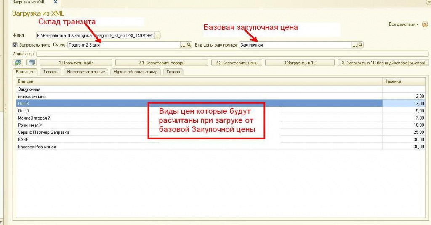Viewport: 431px width, 225px height.
Task: Switch to the Товары tab
Action: tap(51, 72)
